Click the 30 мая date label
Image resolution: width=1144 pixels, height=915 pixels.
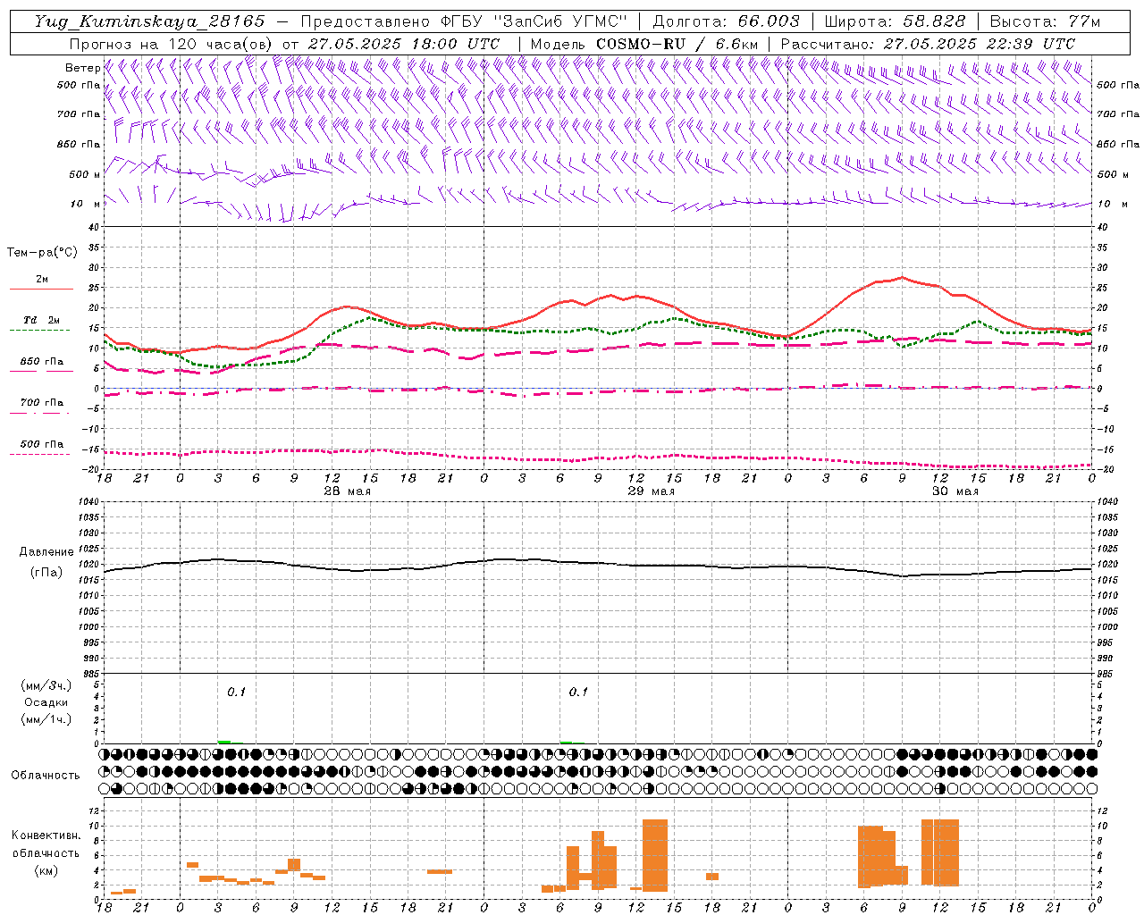[x=955, y=491]
